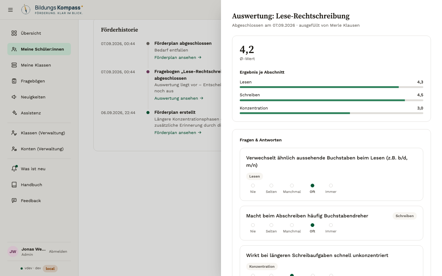The width and height of the screenshot is (442, 276).
Task: Select Nie for Buchstabendreher question
Action: pos(253,225)
